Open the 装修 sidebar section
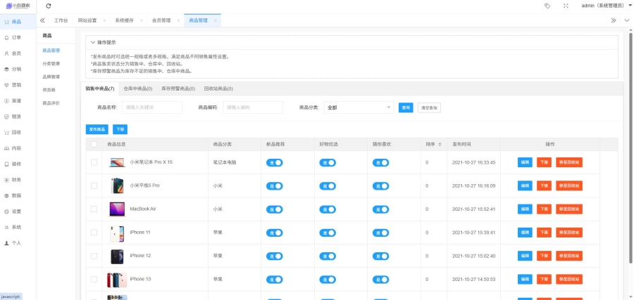Image resolution: width=634 pixels, height=300 pixels. pos(18,164)
